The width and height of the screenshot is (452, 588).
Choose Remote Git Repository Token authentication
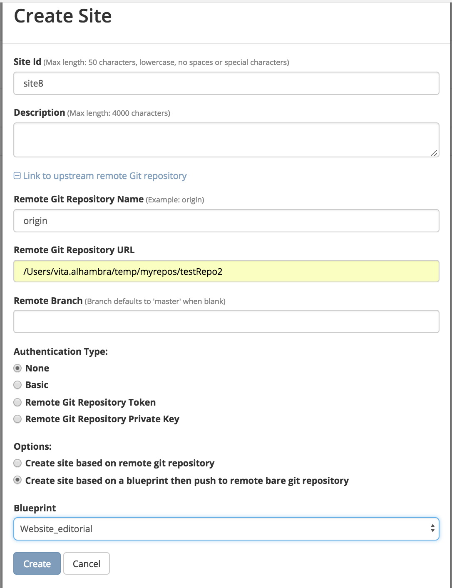pos(17,402)
